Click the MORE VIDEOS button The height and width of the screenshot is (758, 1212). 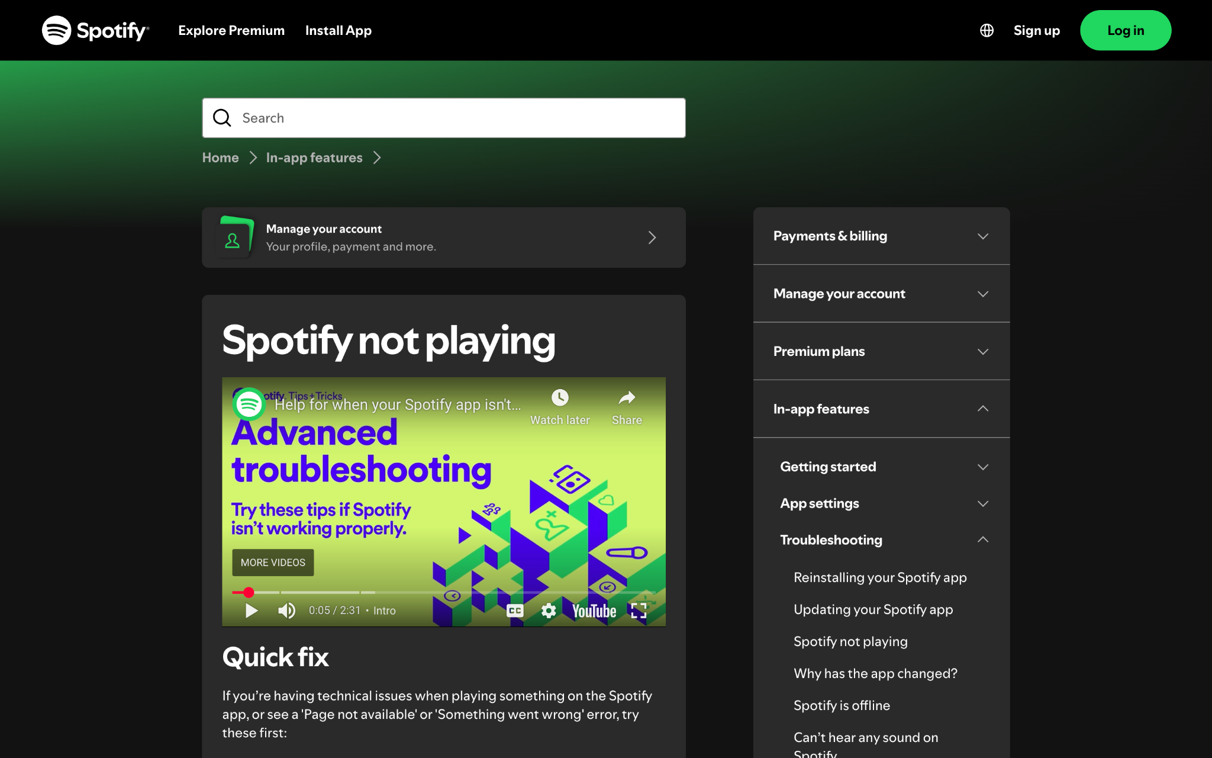coord(273,563)
